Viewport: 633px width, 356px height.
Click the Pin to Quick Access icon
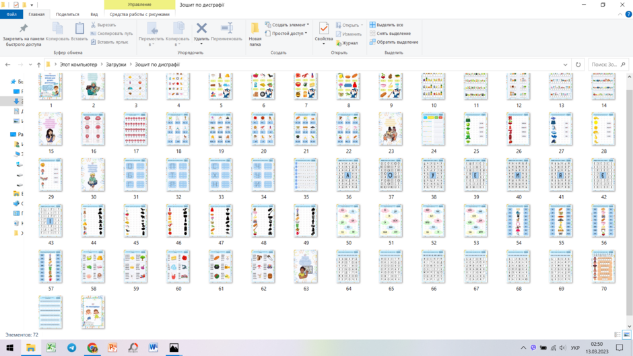pos(24,28)
